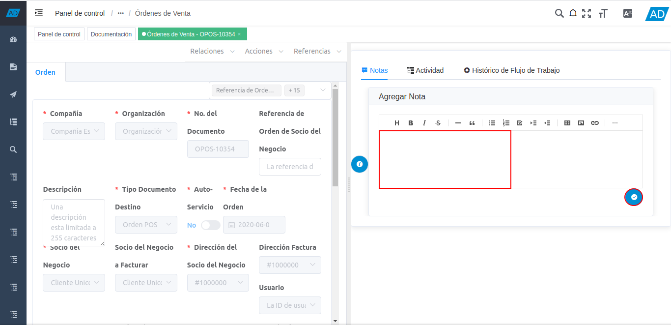Switch to the Actividad tab

tap(425, 70)
